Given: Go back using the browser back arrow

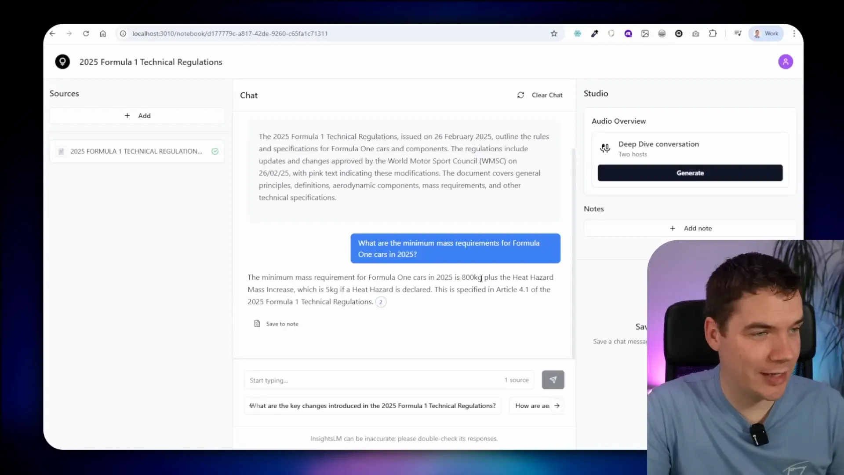Looking at the screenshot, I should 52,33.
